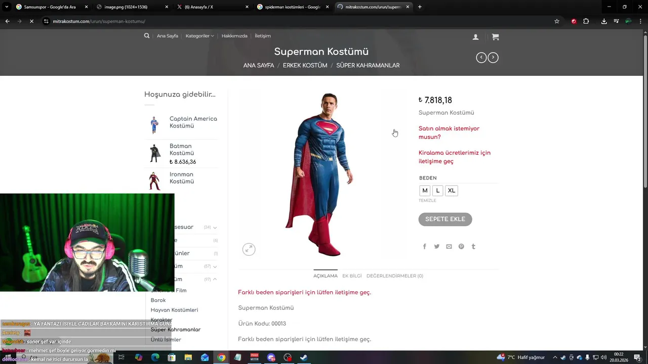Open Batman Kostümü link
Screen dimensions: 648x364
182,150
